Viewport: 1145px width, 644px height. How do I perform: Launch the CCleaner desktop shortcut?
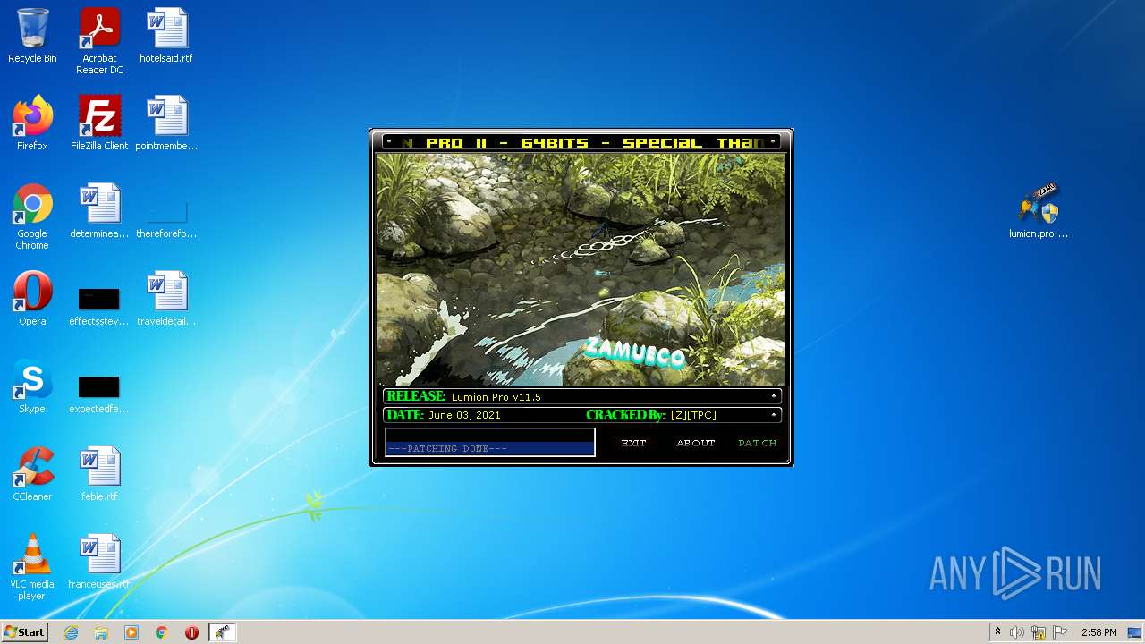(32, 474)
